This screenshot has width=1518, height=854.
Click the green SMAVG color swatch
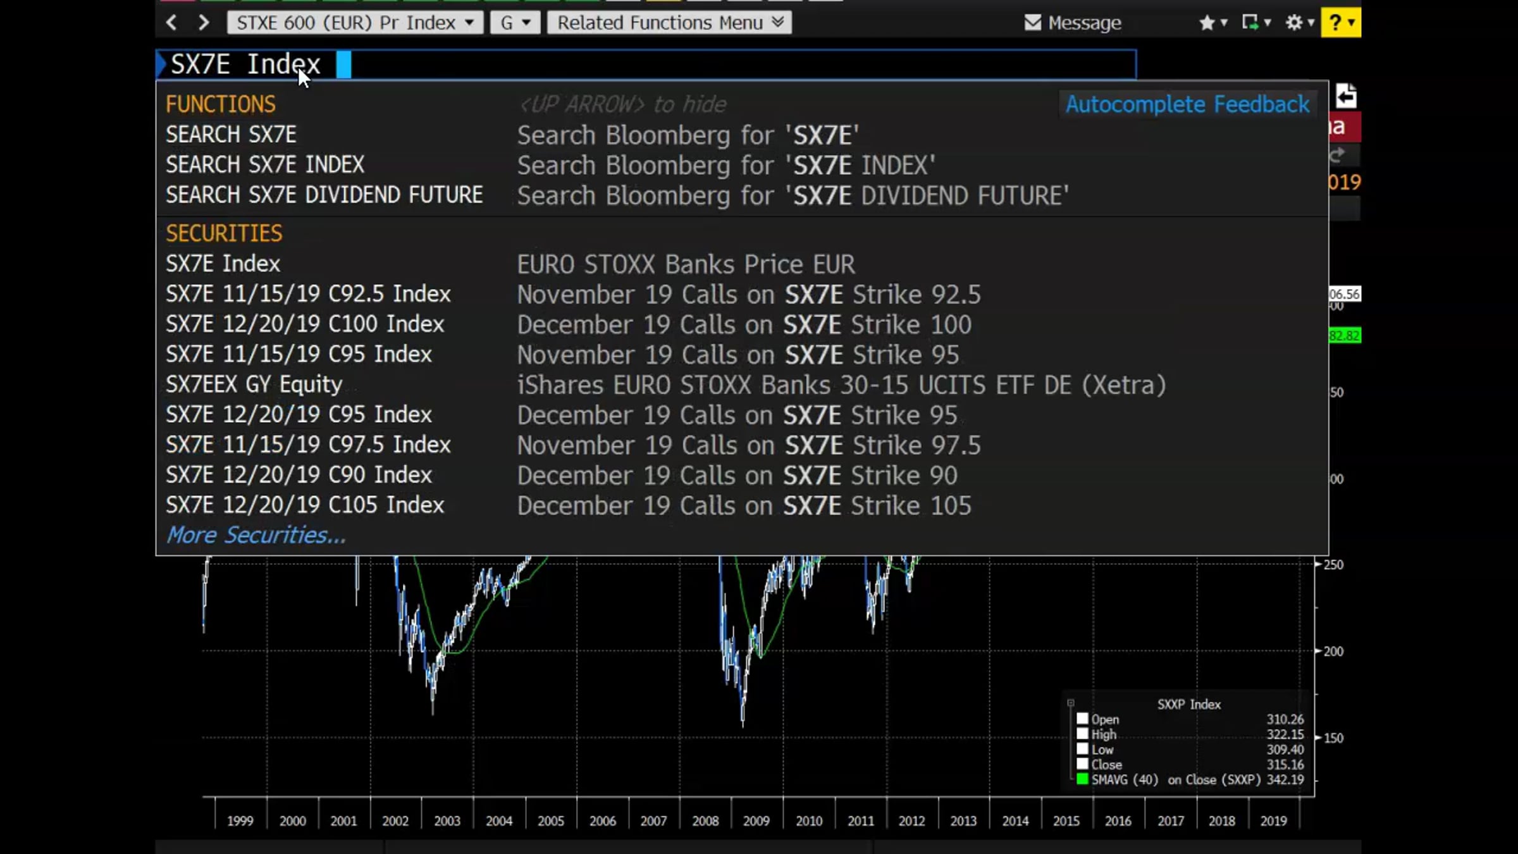[x=1082, y=779]
